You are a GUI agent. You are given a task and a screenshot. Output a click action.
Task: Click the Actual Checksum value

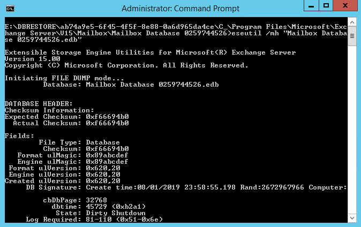pos(107,123)
